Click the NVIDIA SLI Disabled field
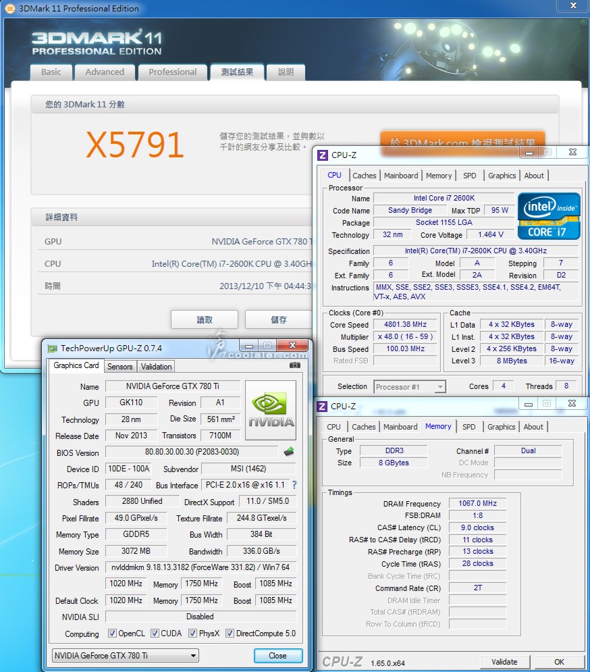The width and height of the screenshot is (590, 672). [200, 617]
